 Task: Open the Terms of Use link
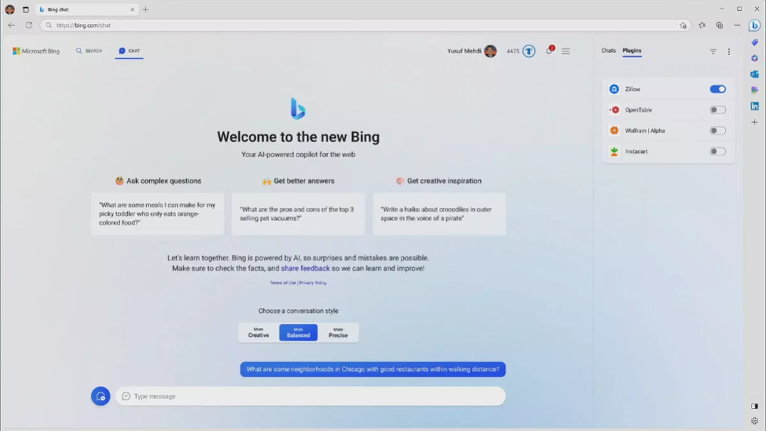(283, 283)
